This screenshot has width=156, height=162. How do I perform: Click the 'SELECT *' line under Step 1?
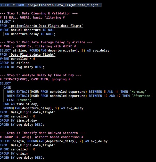(7, 22)
